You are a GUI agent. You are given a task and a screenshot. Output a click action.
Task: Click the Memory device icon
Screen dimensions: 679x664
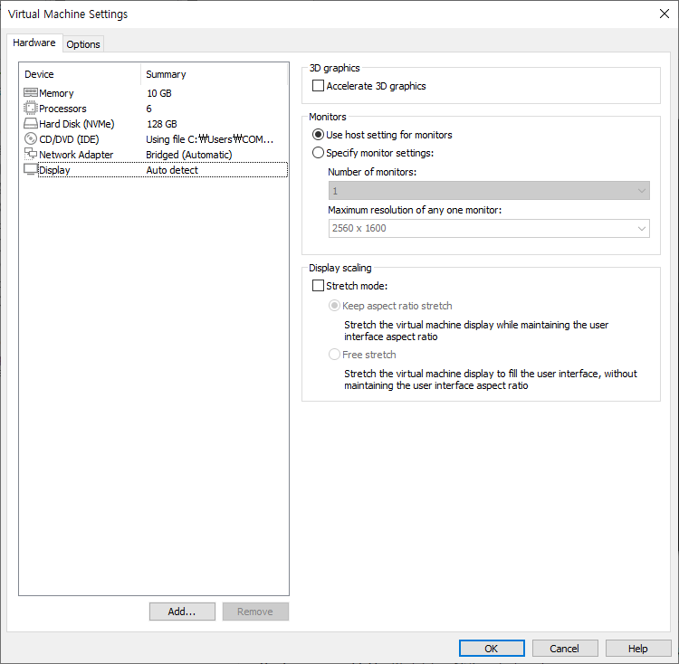pyautogui.click(x=30, y=92)
